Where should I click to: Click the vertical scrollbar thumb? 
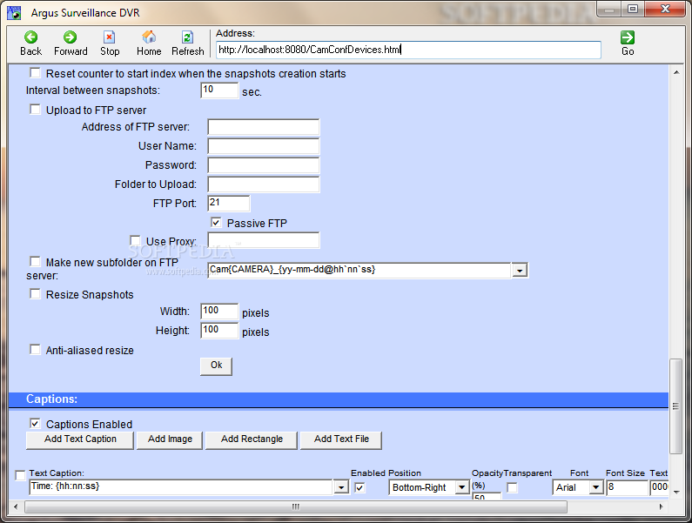coord(675,406)
